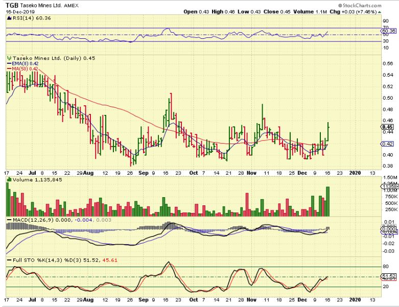The width and height of the screenshot is (399, 307).
Task: Click the green up-arrow after Chg percentage
Action: pyautogui.click(x=380, y=12)
